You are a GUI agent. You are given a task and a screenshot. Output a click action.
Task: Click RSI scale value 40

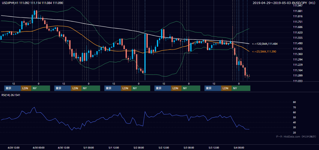point(294,122)
